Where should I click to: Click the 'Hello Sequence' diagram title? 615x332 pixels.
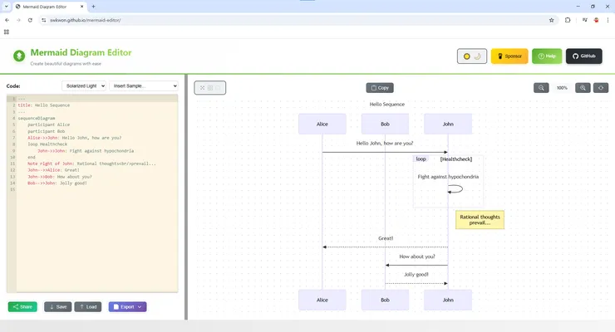click(x=387, y=104)
